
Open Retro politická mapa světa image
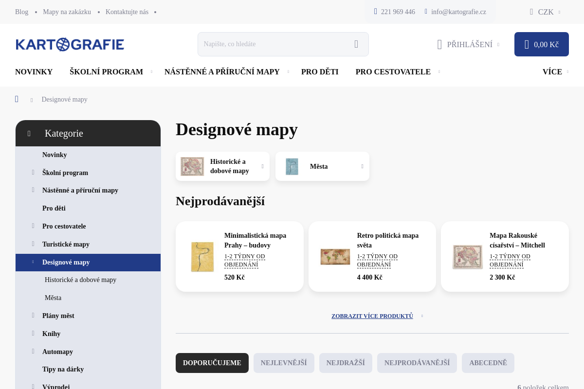[x=335, y=257]
